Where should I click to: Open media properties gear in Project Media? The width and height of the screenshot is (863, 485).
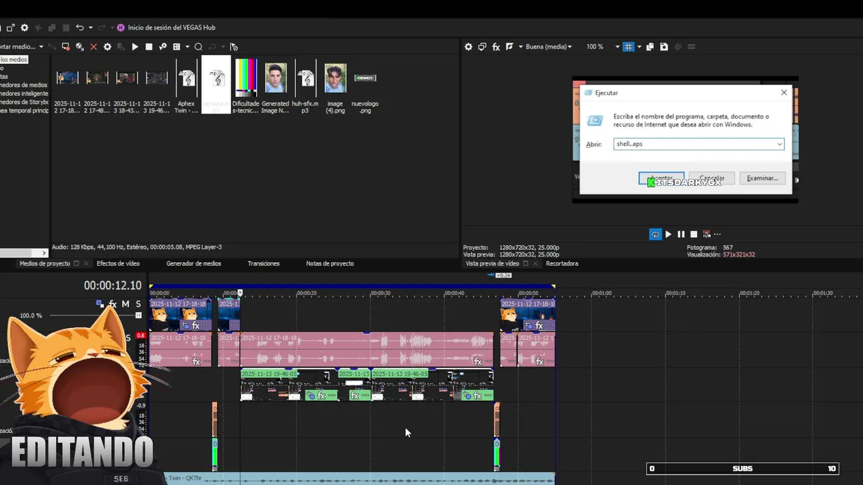click(107, 47)
